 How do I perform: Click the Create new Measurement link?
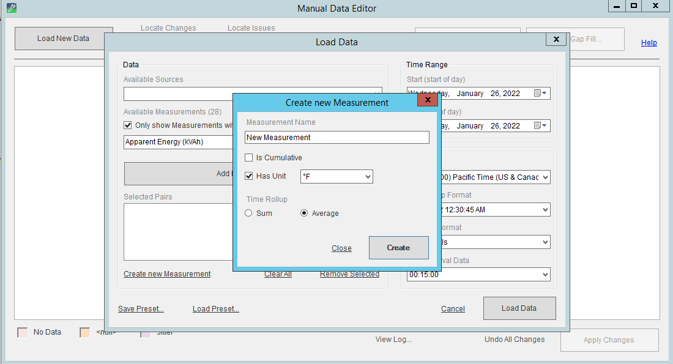(x=167, y=274)
